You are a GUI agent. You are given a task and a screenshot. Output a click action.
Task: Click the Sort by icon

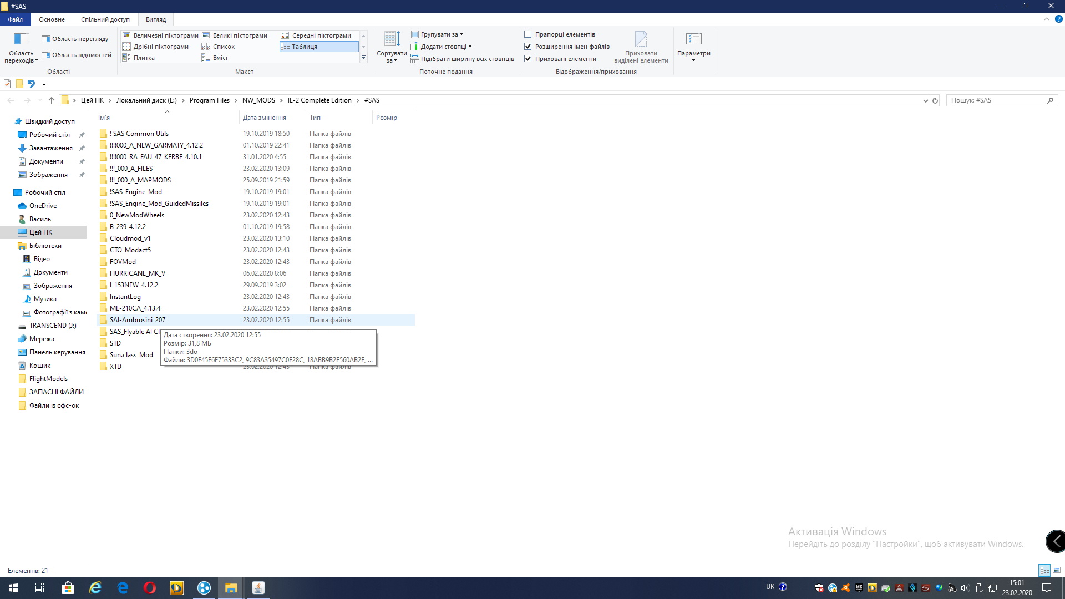pyautogui.click(x=392, y=40)
